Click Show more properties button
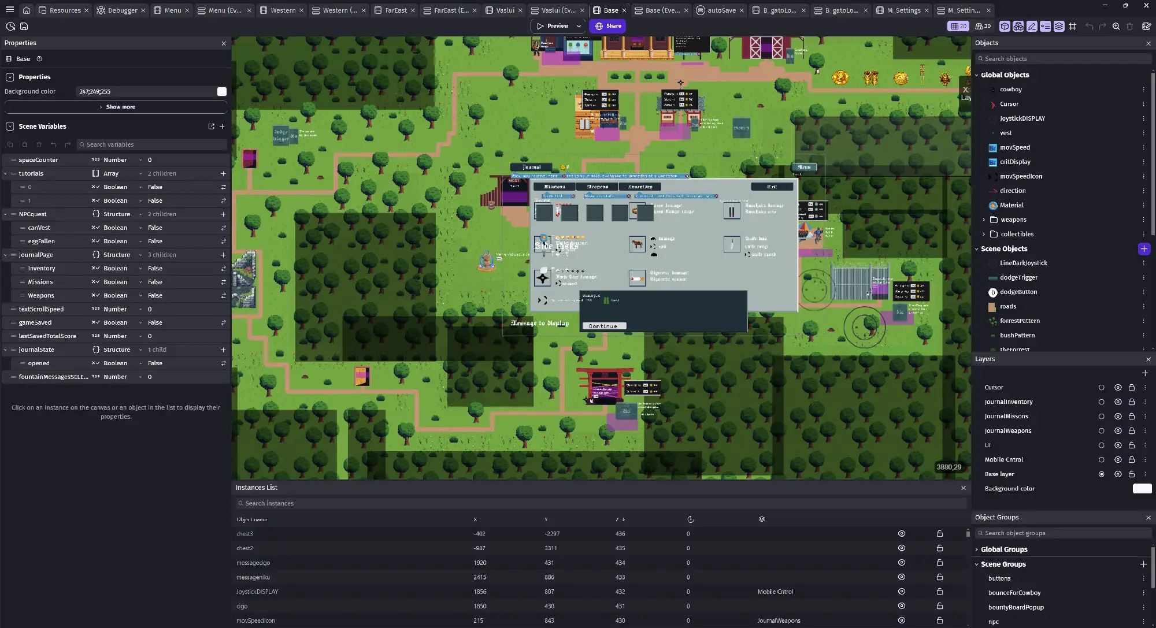This screenshot has width=1156, height=628. (x=116, y=107)
